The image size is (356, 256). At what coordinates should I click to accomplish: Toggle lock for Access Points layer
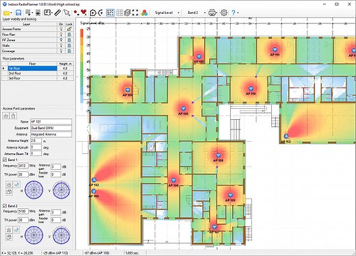click(x=69, y=29)
